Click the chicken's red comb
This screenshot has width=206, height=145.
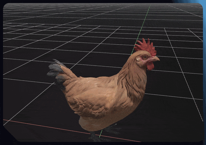point(145,46)
